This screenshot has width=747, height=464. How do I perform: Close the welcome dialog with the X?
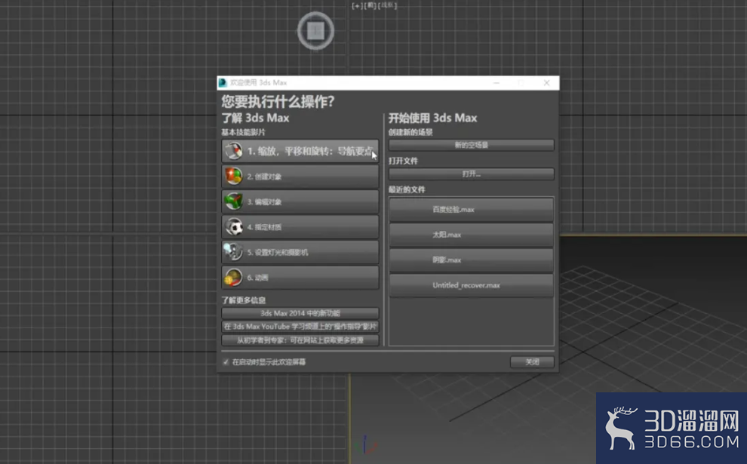(546, 83)
